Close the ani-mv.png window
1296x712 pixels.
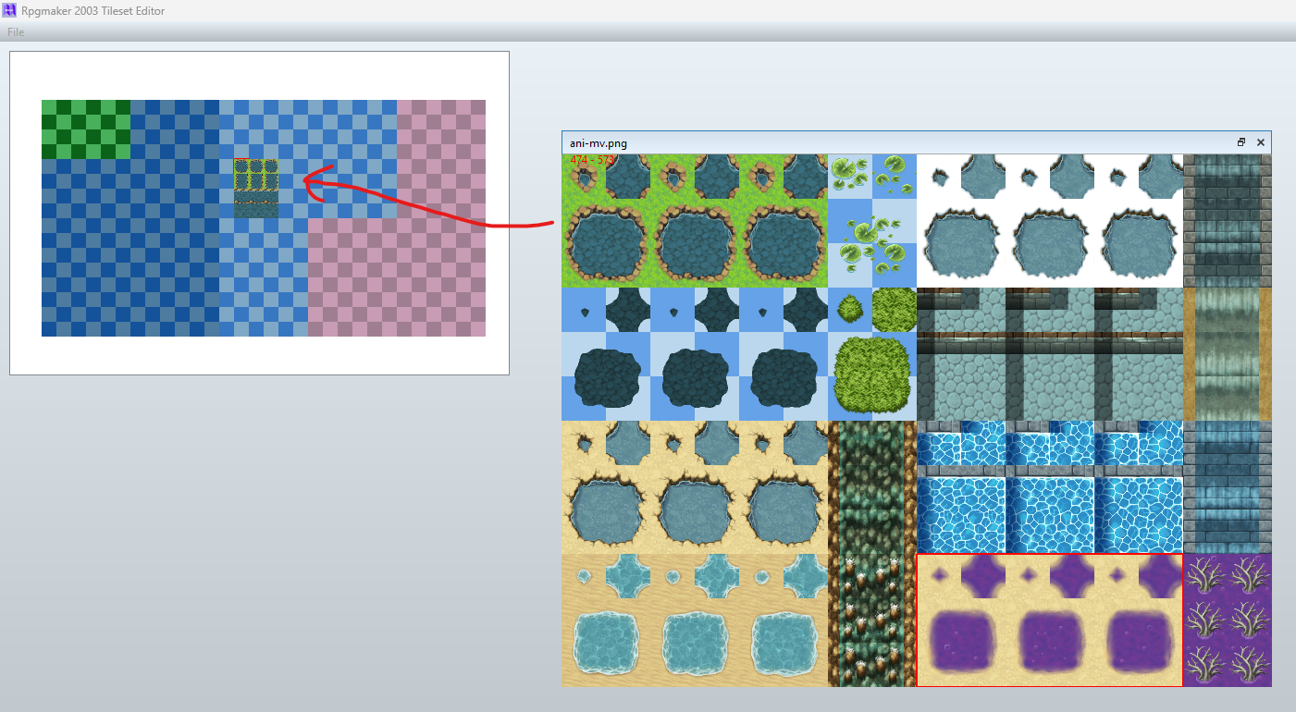tap(1260, 142)
